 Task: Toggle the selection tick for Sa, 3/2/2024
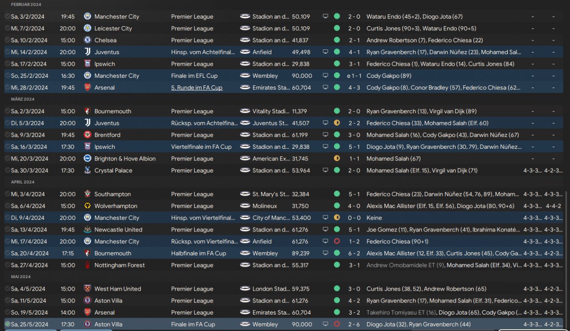tap(8, 16)
